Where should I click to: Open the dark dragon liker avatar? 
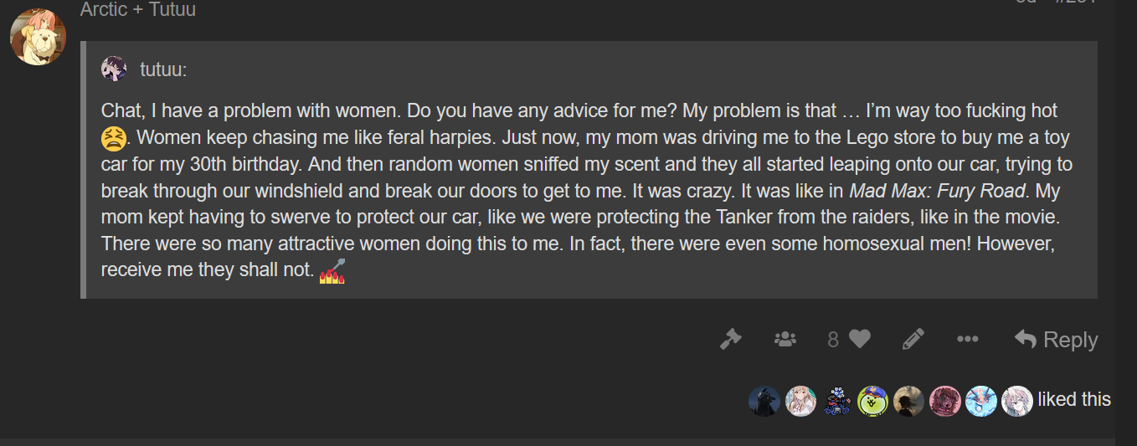pos(764,401)
